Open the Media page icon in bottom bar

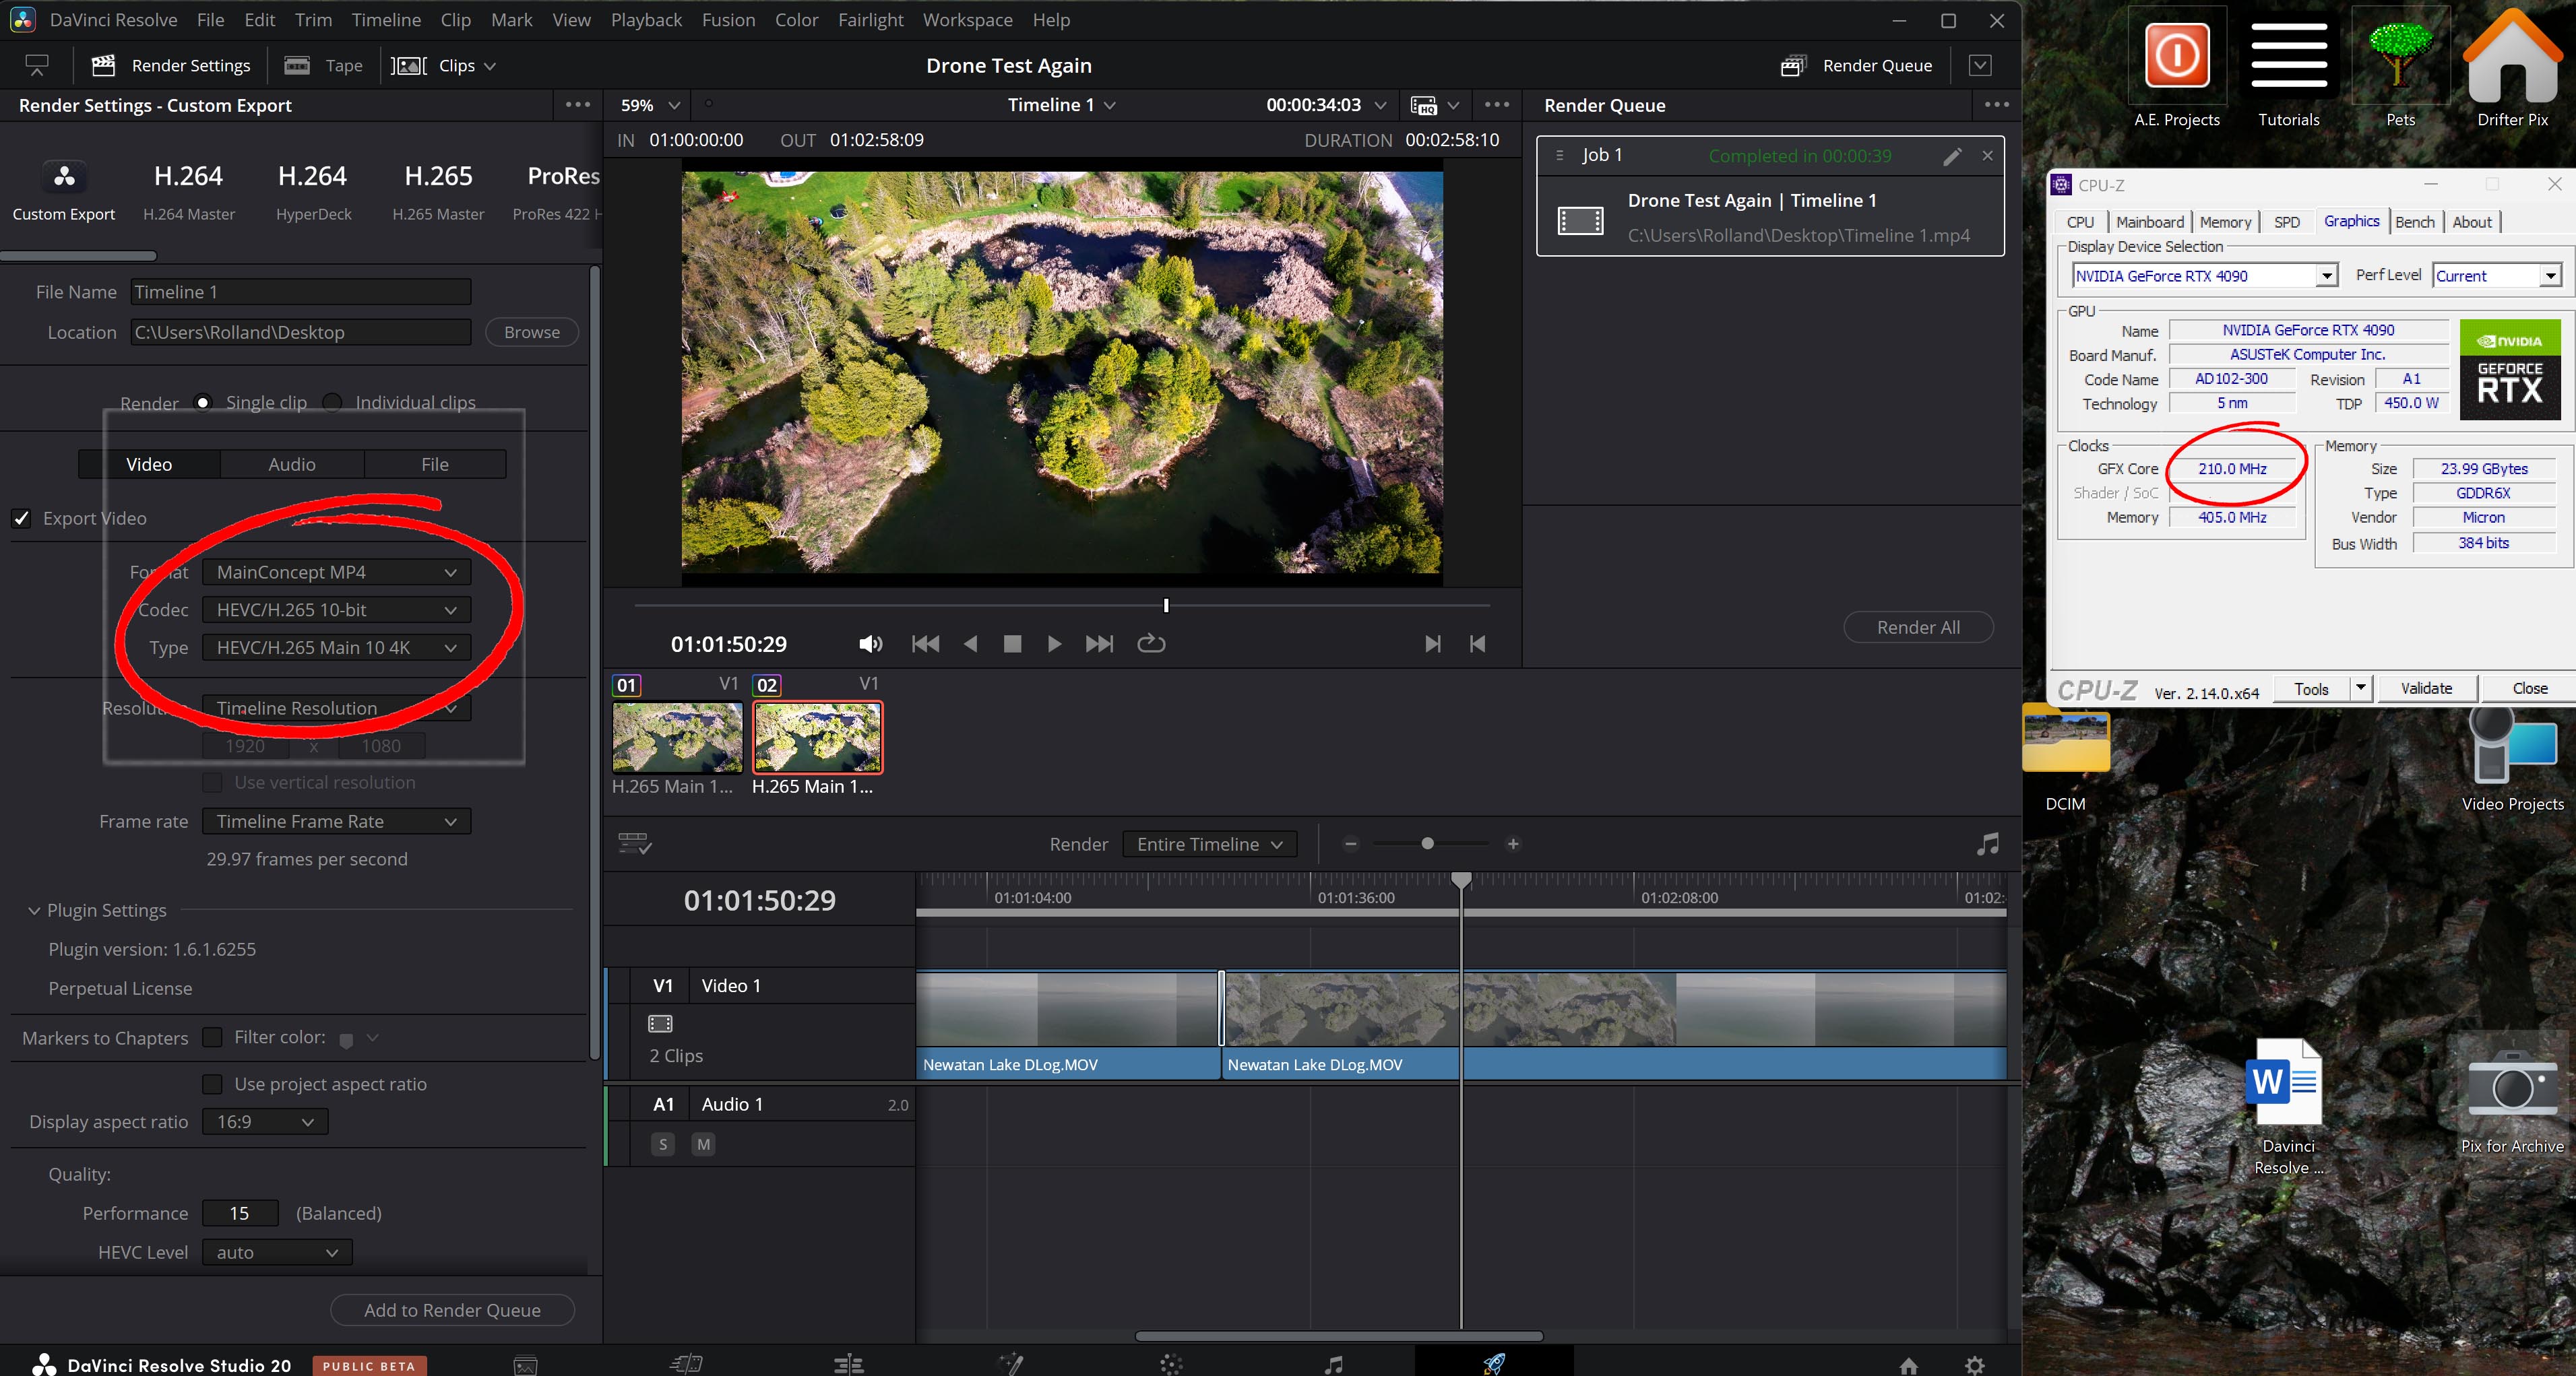[x=526, y=1364]
